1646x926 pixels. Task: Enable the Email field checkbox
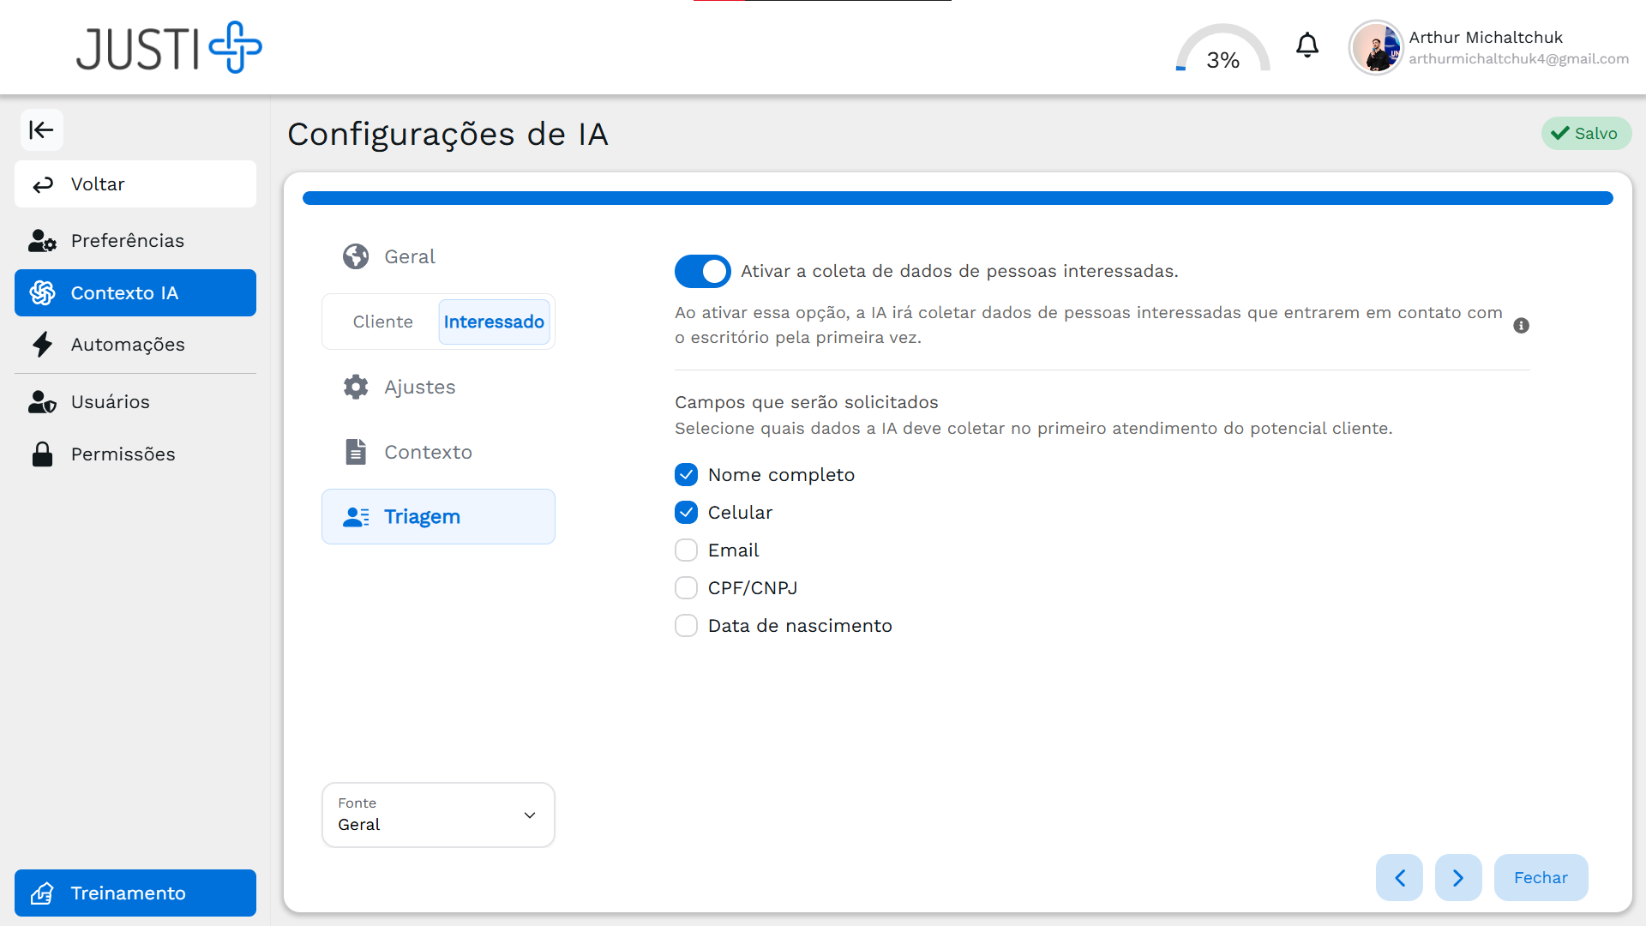(x=686, y=550)
